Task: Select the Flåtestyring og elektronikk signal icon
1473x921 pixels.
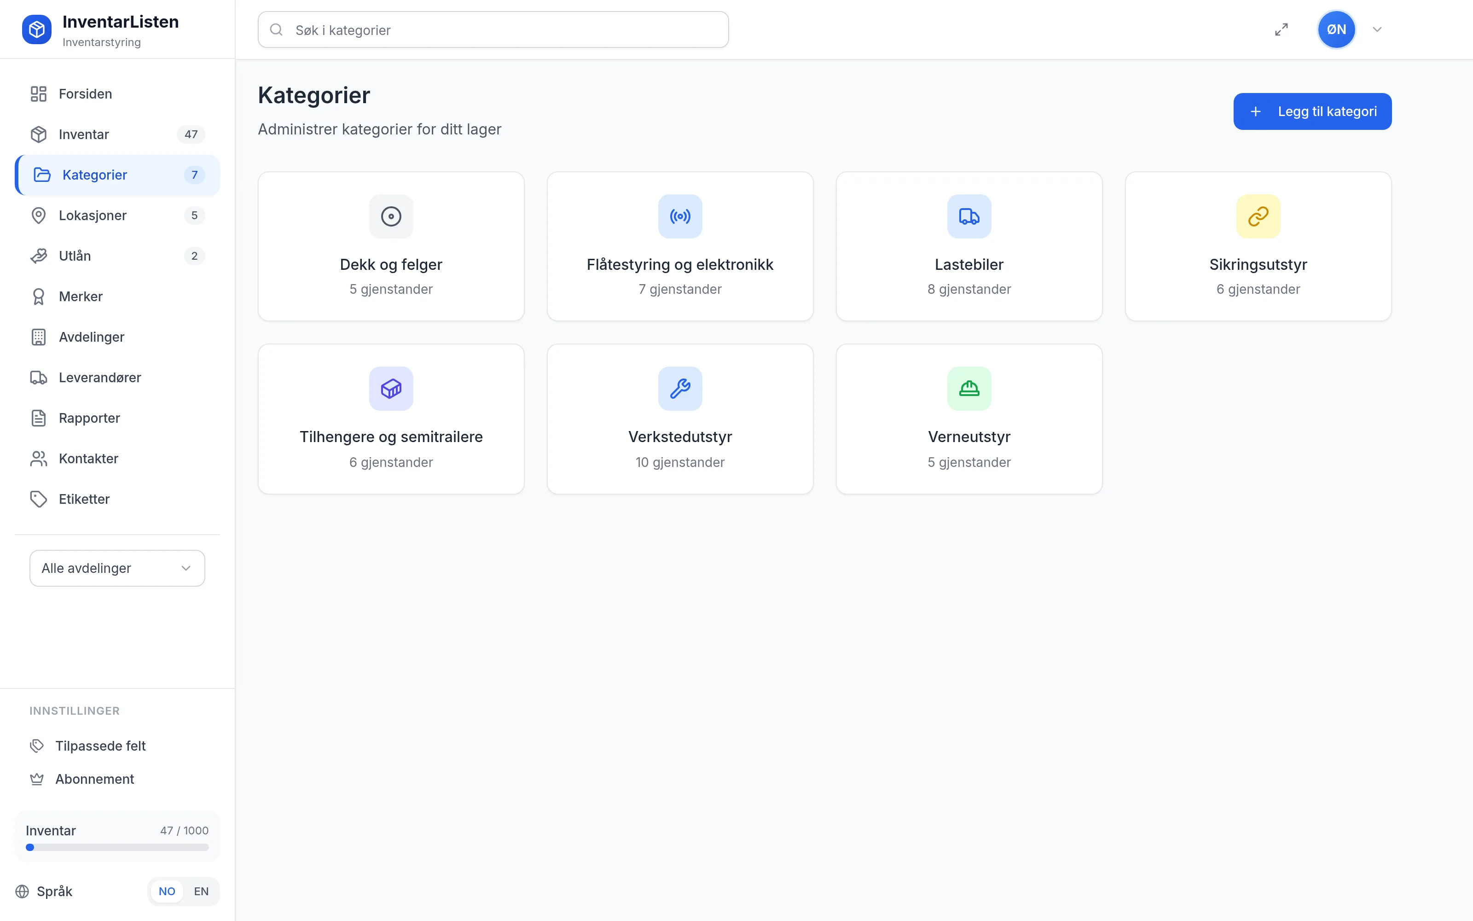Action: click(x=680, y=216)
